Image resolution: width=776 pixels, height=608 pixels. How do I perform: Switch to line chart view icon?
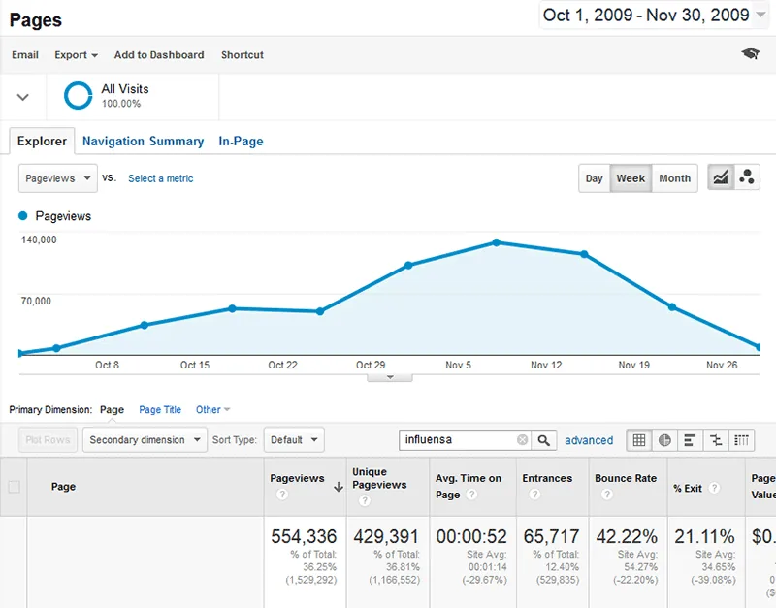[721, 177]
